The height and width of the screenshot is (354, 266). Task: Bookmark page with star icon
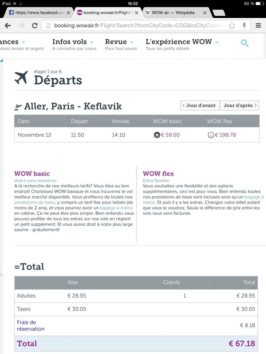(232, 26)
